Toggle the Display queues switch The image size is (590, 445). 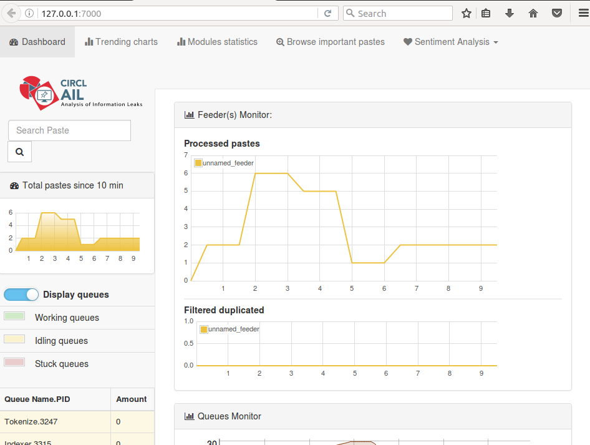click(x=21, y=295)
